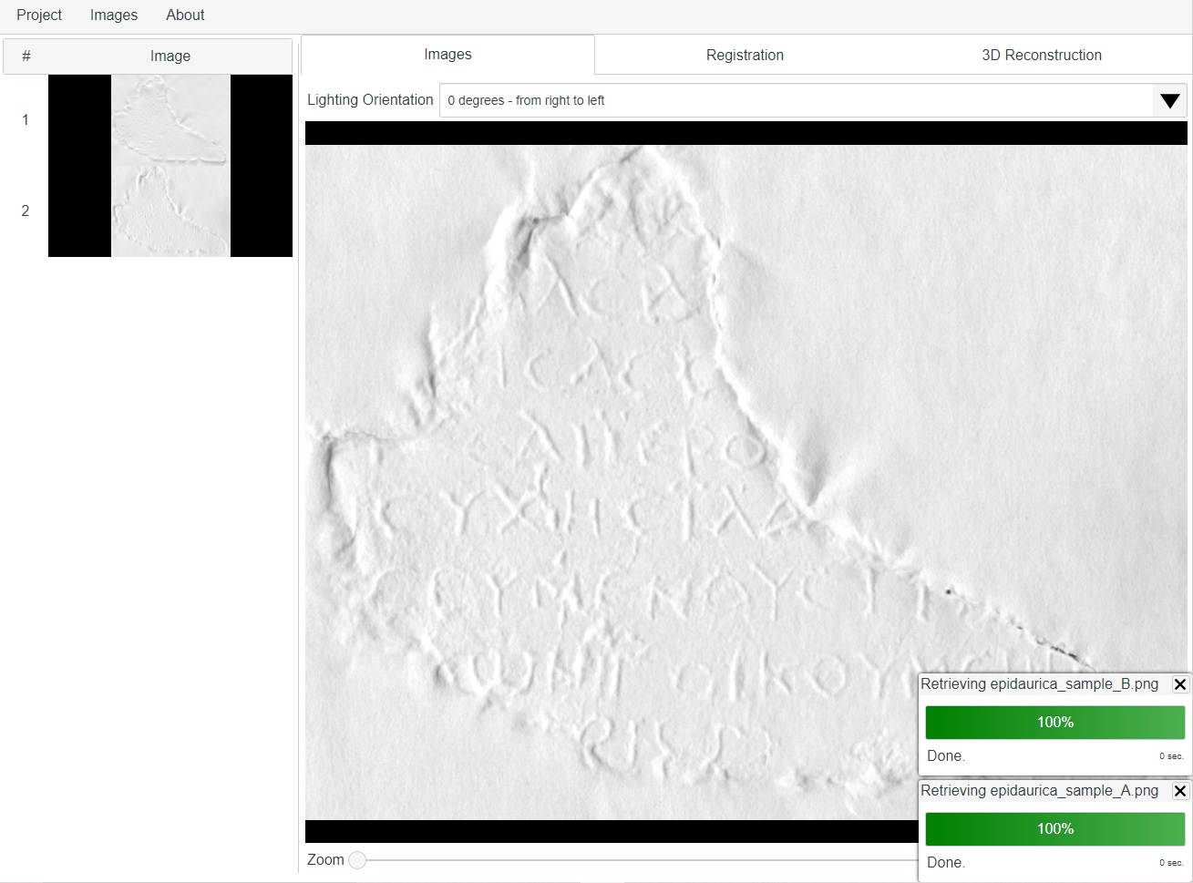The width and height of the screenshot is (1193, 883).
Task: Click the 'Image' column header
Action: [170, 56]
